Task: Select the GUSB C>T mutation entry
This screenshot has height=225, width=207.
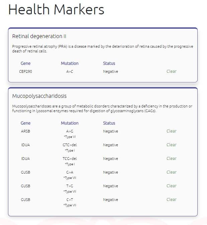Action: click(x=70, y=200)
